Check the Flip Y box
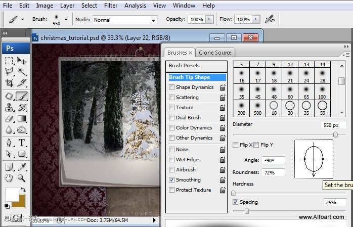This screenshot has width=353, height=227. 256,145
